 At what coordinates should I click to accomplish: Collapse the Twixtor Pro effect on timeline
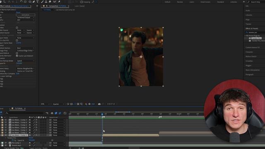click(5, 138)
